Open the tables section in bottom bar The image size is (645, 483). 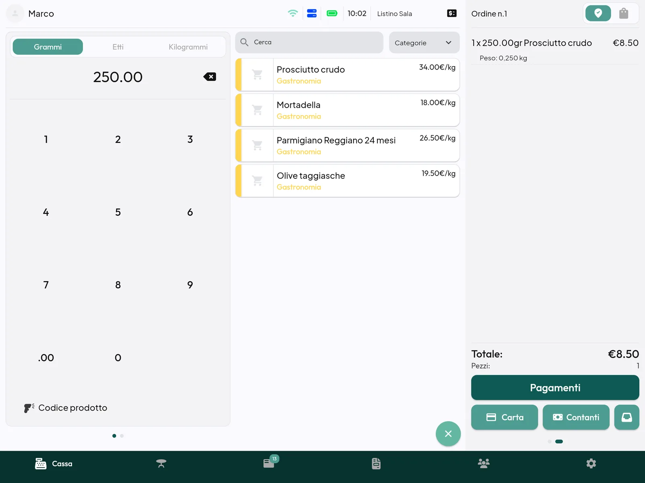click(x=161, y=464)
